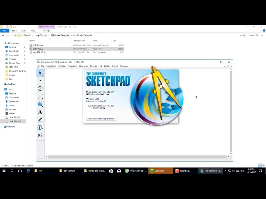Show hidden tray icons chevron
This screenshot has height=199, width=266.
pos(225,171)
